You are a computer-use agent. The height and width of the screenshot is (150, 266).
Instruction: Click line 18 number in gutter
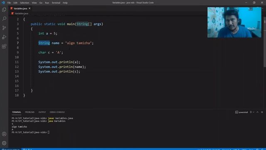tap(17, 95)
